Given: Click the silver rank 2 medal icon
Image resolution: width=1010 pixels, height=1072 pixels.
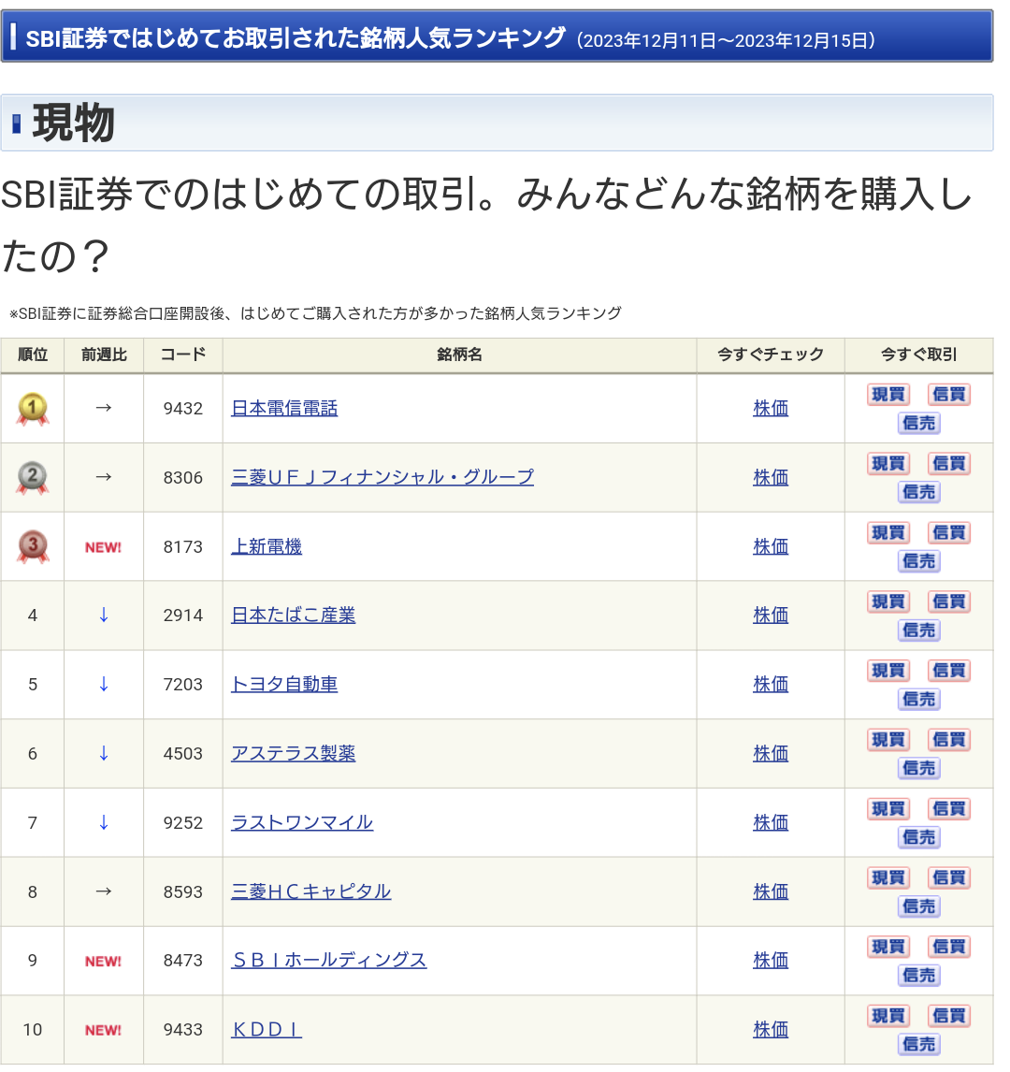Looking at the screenshot, I should pos(32,478).
